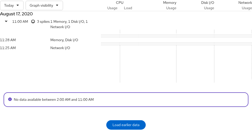Click the Load earlier data button
This screenshot has width=252, height=133.
coord(126,125)
